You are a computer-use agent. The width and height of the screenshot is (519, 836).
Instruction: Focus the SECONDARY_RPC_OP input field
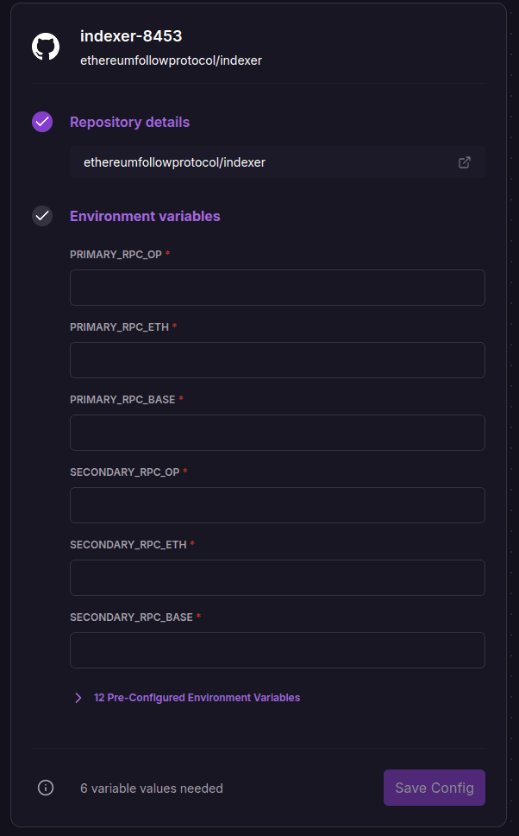(x=277, y=505)
